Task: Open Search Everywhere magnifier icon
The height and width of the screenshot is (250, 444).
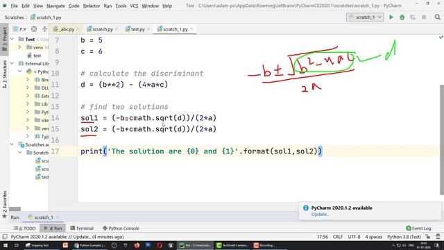Action: 438,17
